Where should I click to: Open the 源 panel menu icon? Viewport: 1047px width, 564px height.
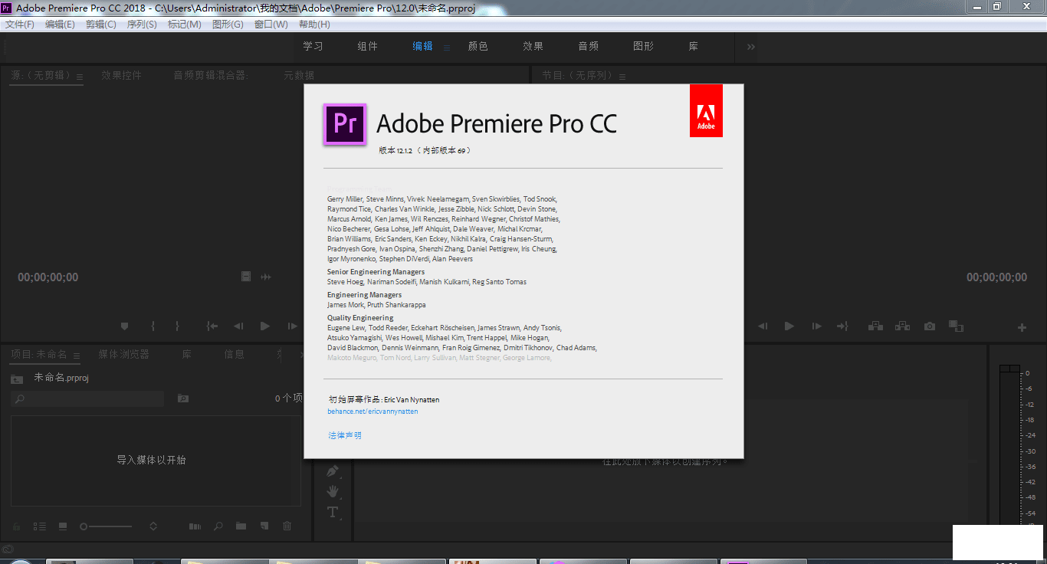coord(78,76)
